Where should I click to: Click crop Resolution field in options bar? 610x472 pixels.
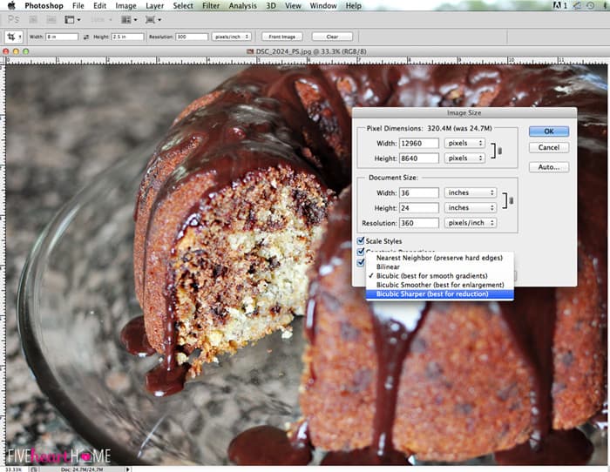(192, 37)
